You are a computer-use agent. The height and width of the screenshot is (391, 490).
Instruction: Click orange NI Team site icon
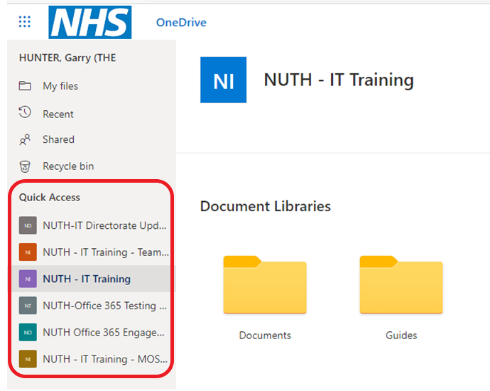pos(28,252)
